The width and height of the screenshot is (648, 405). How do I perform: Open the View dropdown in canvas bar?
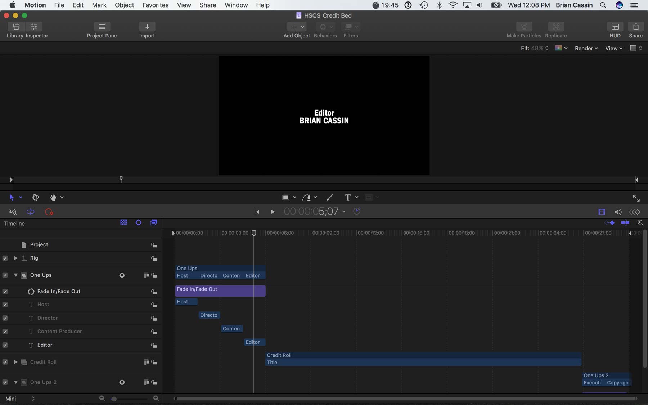click(614, 48)
